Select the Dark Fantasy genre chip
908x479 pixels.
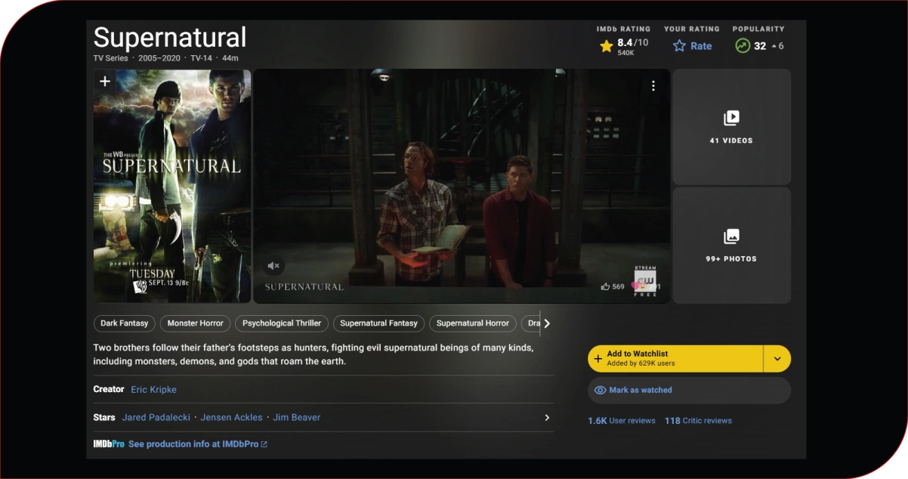tap(125, 323)
